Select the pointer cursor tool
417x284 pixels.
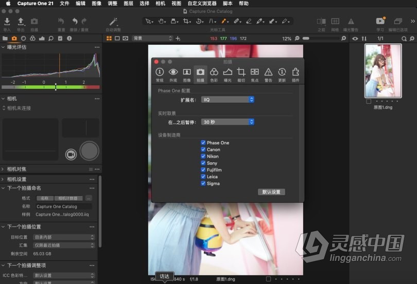pyautogui.click(x=149, y=21)
